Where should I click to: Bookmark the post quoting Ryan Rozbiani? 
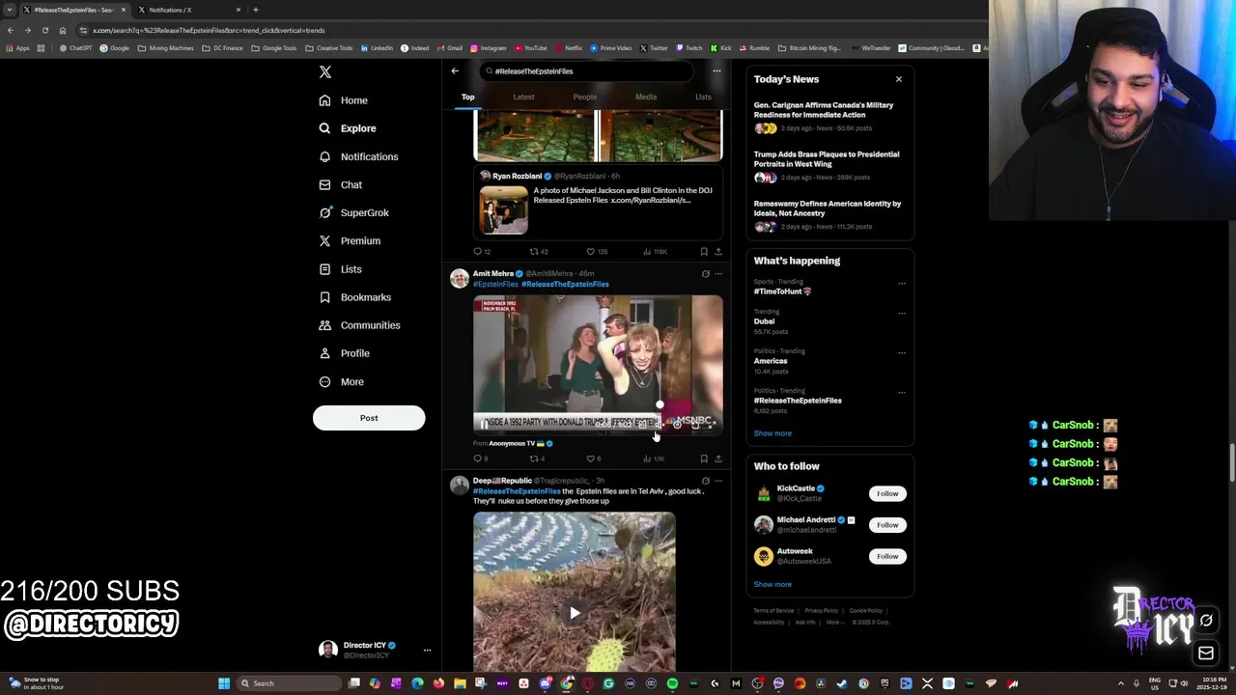704,252
